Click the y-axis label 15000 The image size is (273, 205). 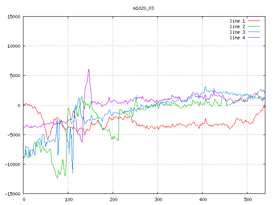[x=14, y=17]
